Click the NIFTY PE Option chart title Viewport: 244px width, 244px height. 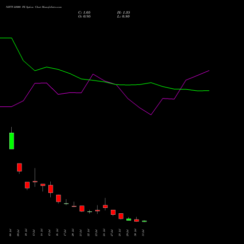[x=34, y=7]
